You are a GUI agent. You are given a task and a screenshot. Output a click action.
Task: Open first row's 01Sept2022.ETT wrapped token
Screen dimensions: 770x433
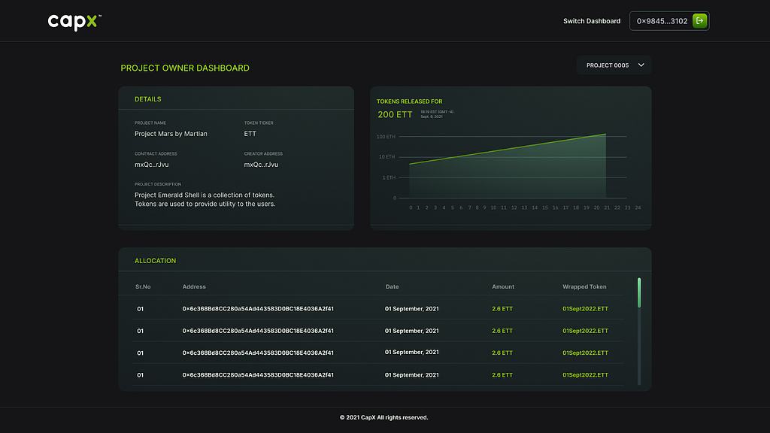585,309
